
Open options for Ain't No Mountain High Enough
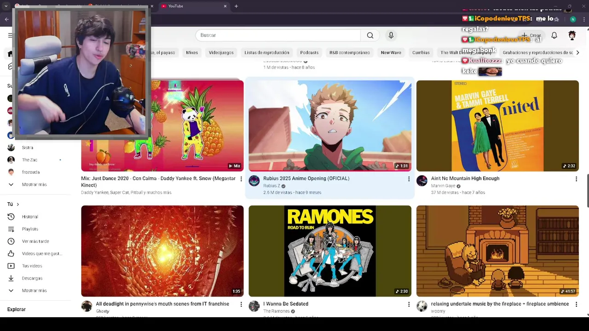576,179
